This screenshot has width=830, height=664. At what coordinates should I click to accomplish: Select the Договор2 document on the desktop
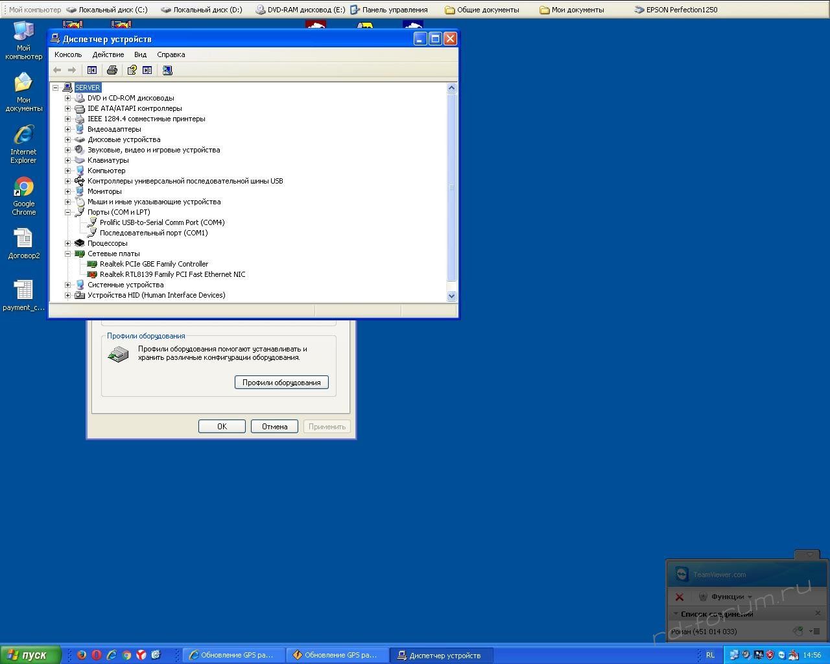pos(23,244)
